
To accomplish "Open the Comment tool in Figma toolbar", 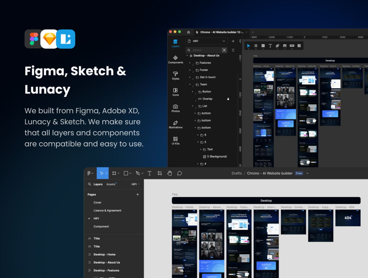I will click(179, 173).
